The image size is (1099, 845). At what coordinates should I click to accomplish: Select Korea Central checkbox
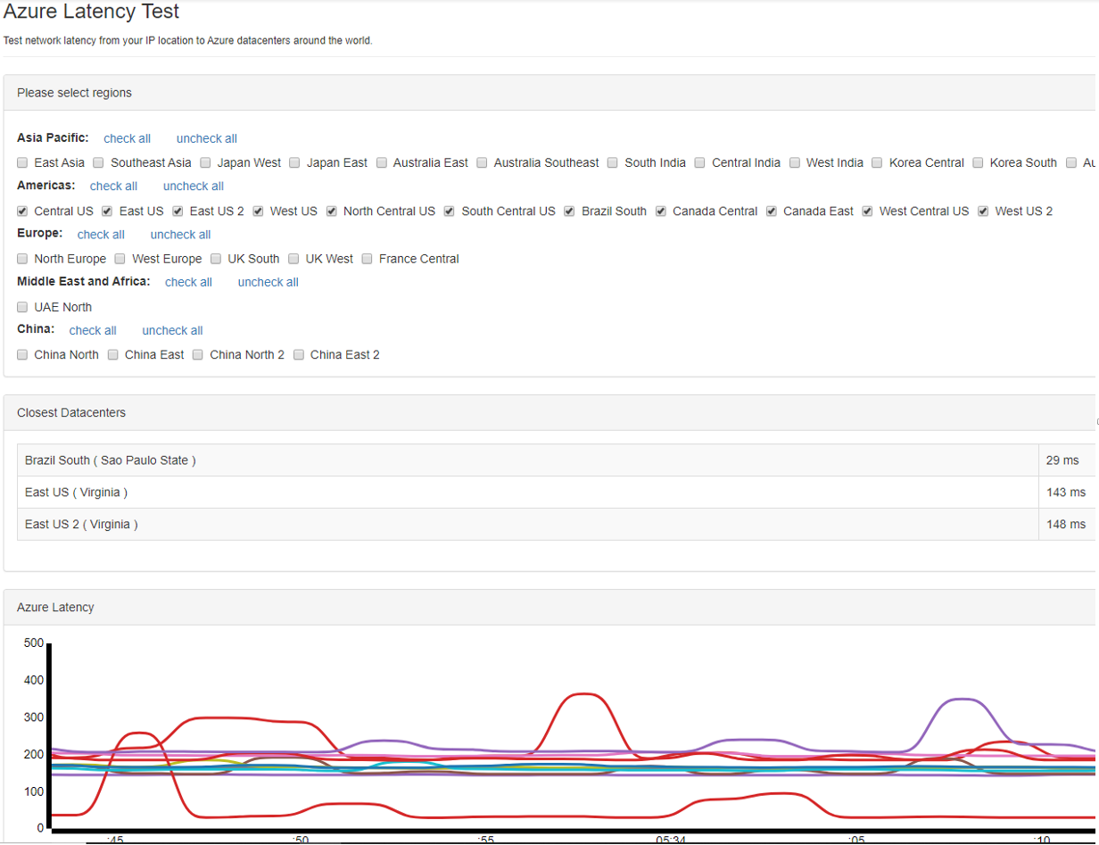[878, 163]
